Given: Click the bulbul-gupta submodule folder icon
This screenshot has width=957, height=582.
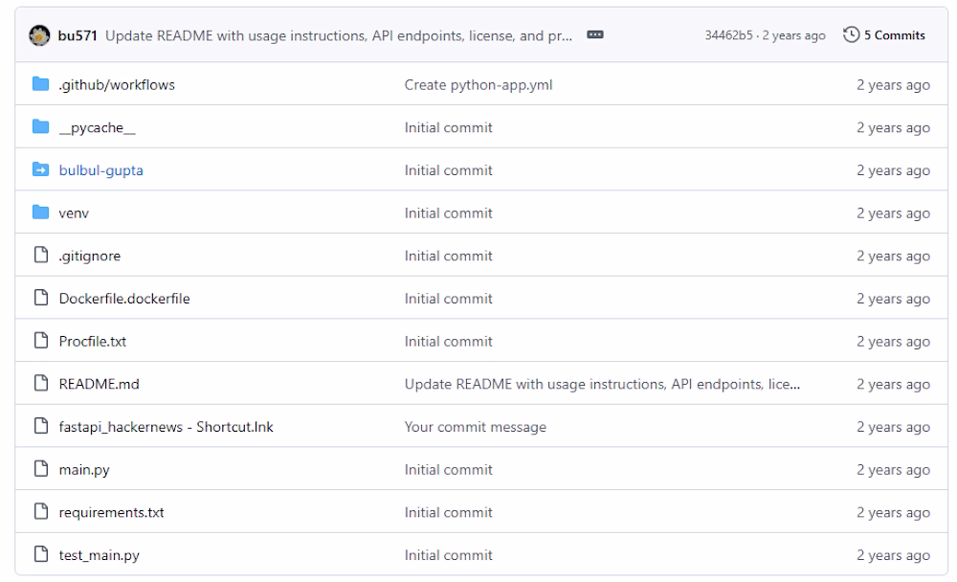Looking at the screenshot, I should pyautogui.click(x=40, y=170).
